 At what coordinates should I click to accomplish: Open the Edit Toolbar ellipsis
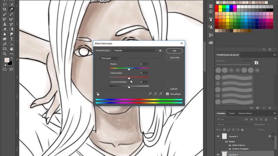[11, 54]
